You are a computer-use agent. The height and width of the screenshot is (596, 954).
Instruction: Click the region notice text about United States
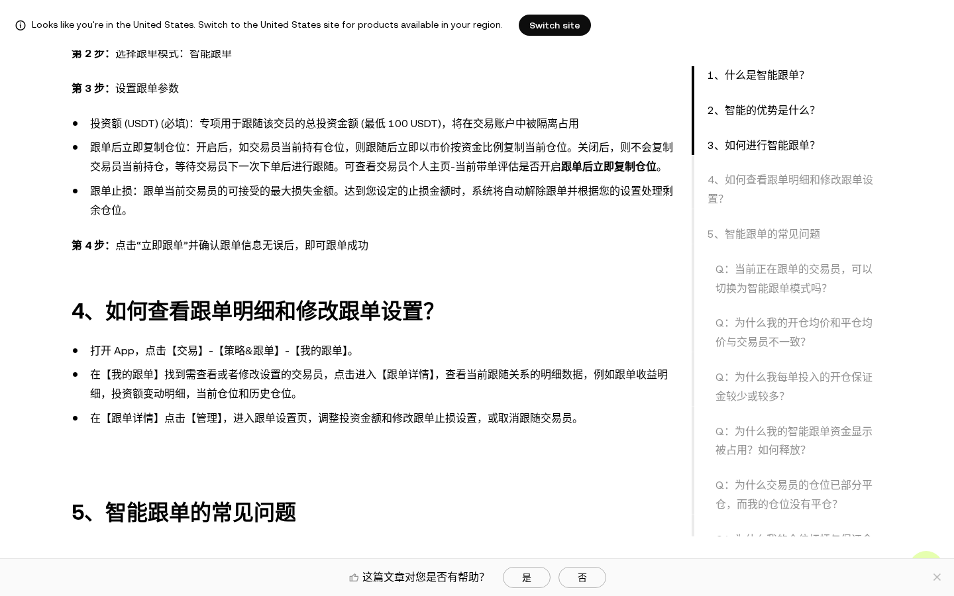click(267, 25)
